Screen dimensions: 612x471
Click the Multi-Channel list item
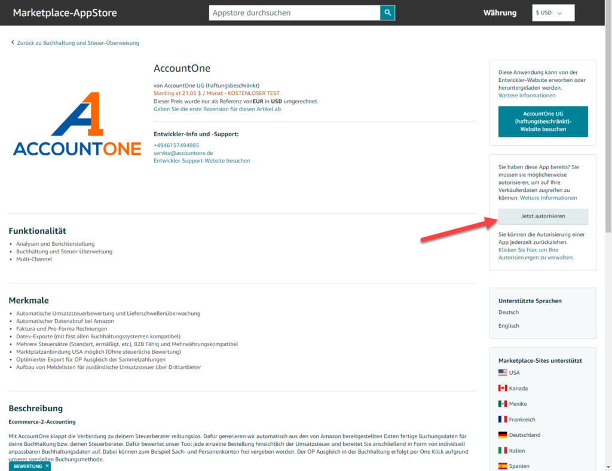pos(34,259)
